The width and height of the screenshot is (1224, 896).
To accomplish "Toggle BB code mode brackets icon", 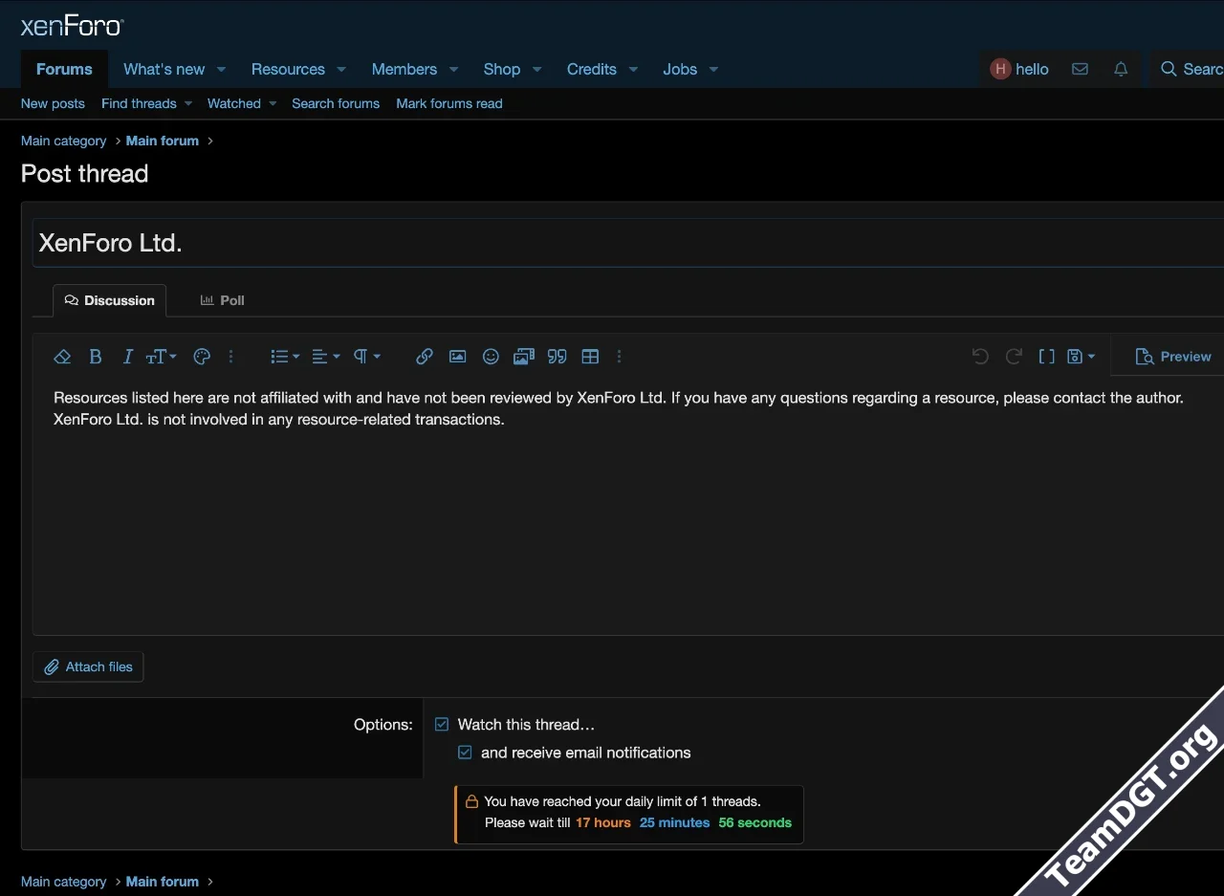I will (1047, 357).
